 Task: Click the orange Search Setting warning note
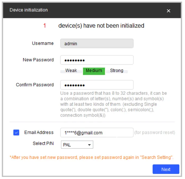pos(92,157)
